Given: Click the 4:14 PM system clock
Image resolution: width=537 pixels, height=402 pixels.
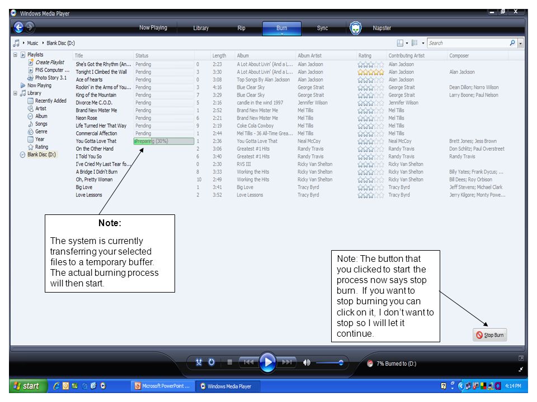Looking at the screenshot, I should 513,386.
